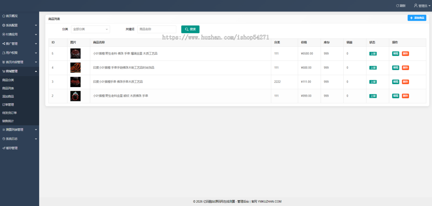Viewport: 432px width, 206px height.
Task: Click the 官网 YMKUZHAN.COM footer link
Action: (x=266, y=202)
